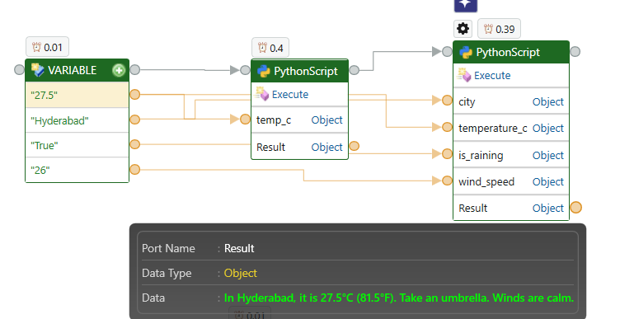Click the Execute link in right PythonScript node

click(492, 75)
